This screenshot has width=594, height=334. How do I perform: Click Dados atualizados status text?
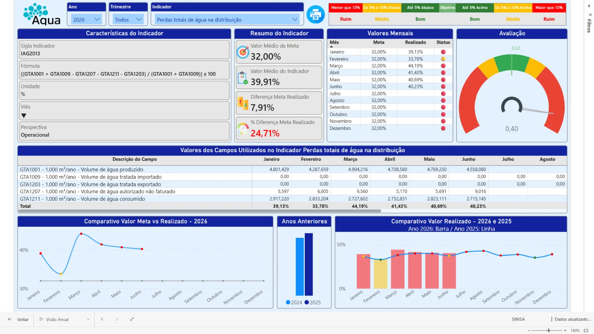coord(573,319)
